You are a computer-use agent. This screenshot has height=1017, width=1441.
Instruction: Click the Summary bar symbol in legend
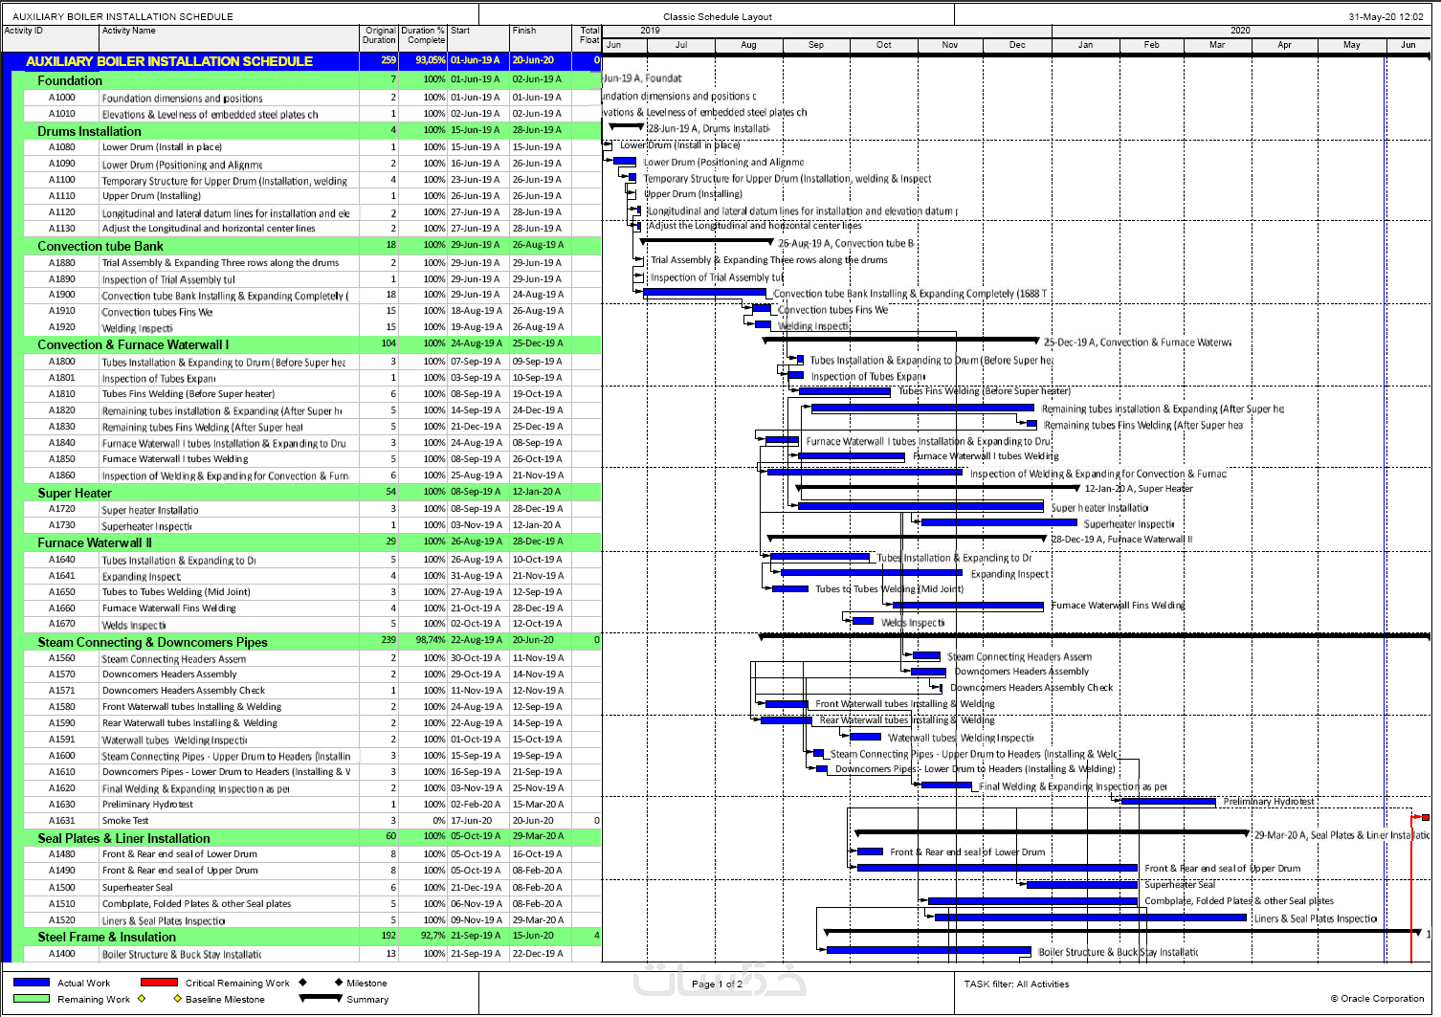coord(321,998)
